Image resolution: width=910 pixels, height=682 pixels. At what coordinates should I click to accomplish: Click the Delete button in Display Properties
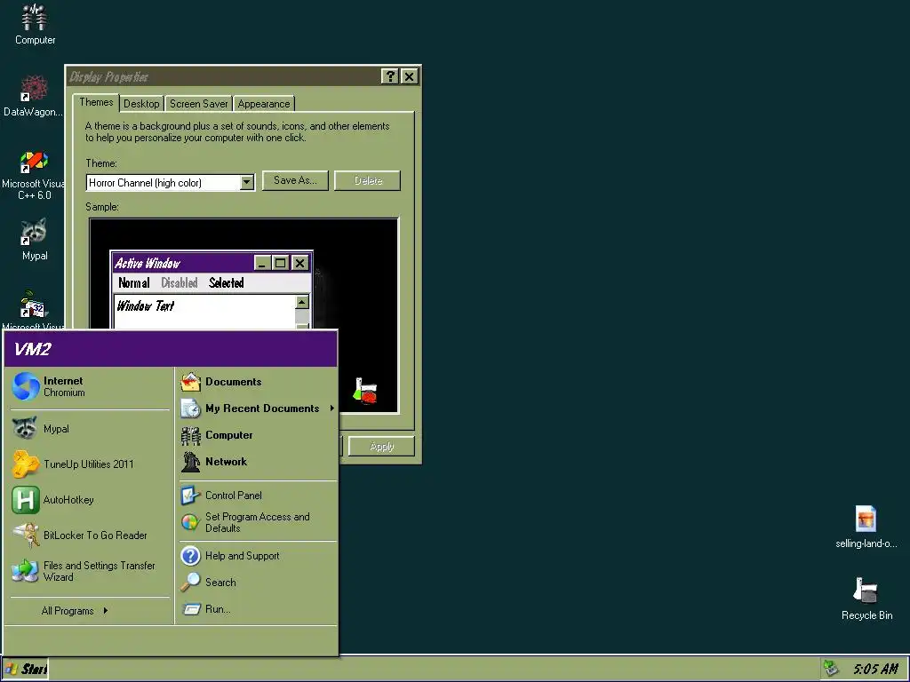(368, 180)
